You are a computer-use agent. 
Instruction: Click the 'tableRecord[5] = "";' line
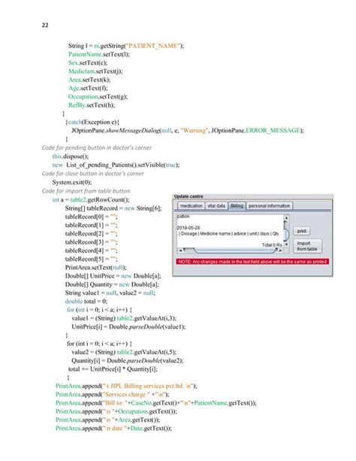pyautogui.click(x=91, y=259)
